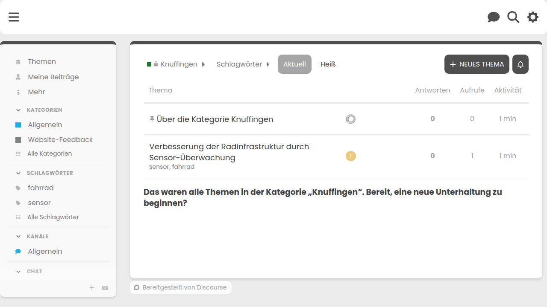Image resolution: width=547 pixels, height=307 pixels.
Task: Click the Discourse avatar on pinned topic
Action: (x=350, y=119)
